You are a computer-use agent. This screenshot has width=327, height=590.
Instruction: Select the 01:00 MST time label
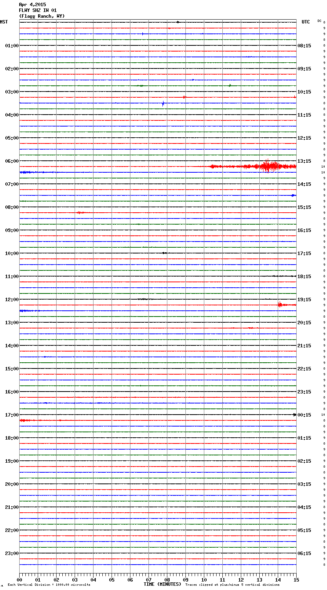tap(12, 46)
